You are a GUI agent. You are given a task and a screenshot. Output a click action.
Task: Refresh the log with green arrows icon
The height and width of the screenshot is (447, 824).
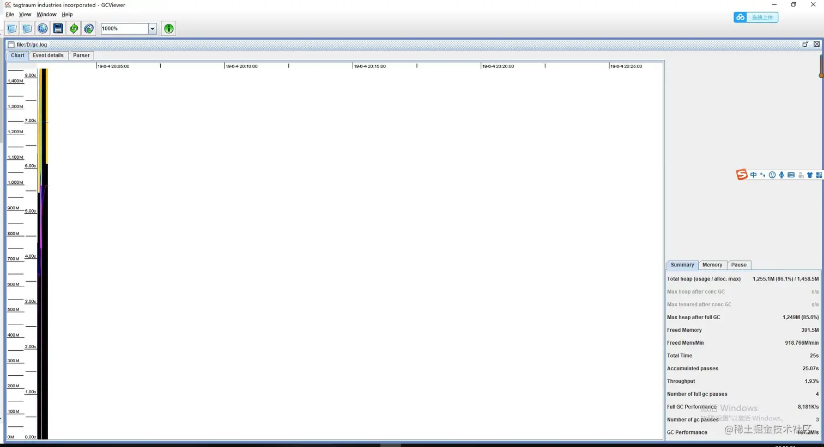[74, 28]
